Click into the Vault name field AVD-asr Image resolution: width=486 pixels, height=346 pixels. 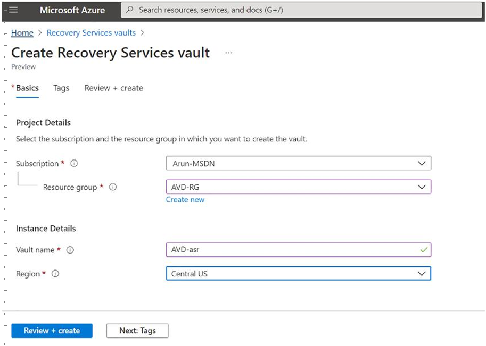[x=299, y=250]
